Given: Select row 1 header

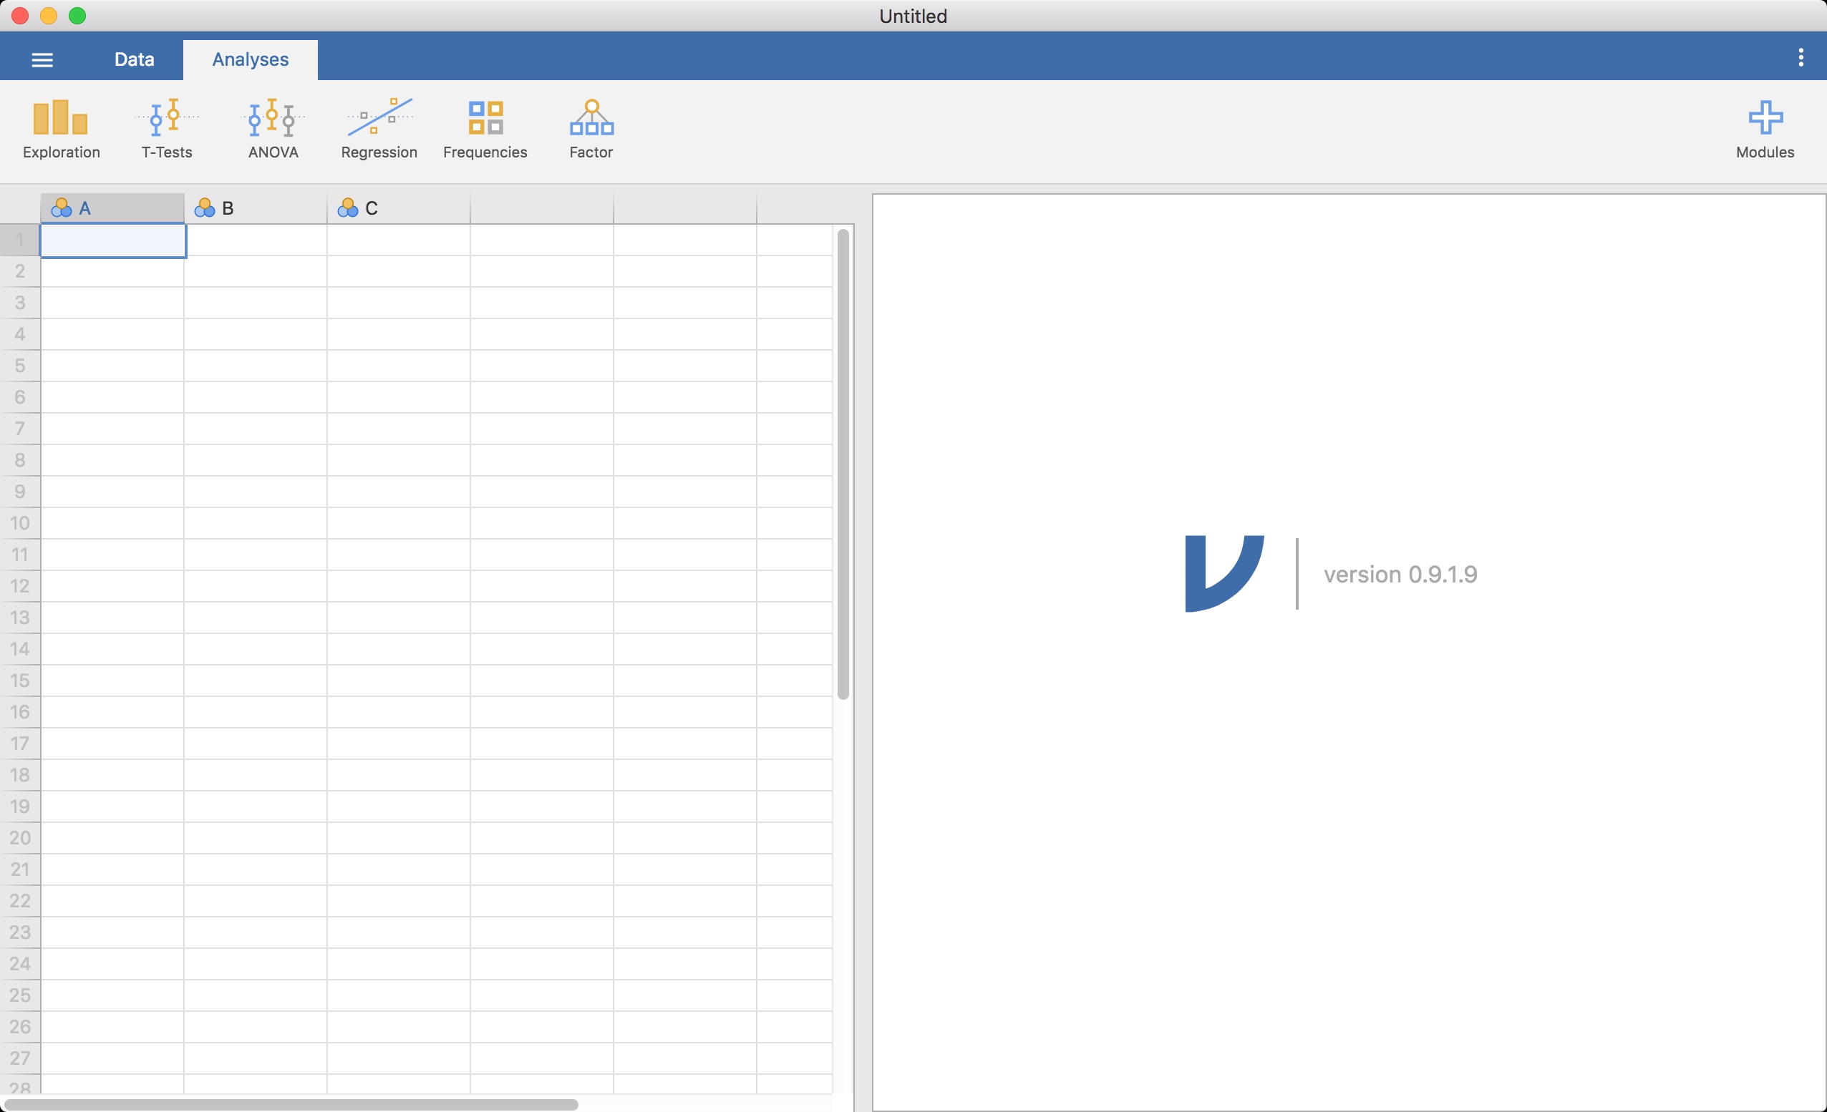Looking at the screenshot, I should click(x=20, y=240).
